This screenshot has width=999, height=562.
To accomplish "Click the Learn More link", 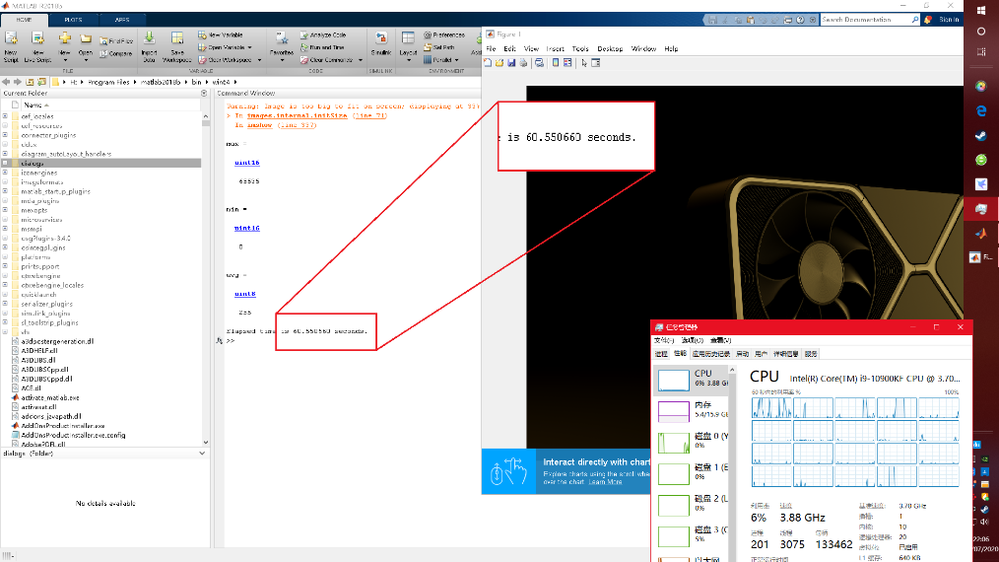I will [605, 482].
